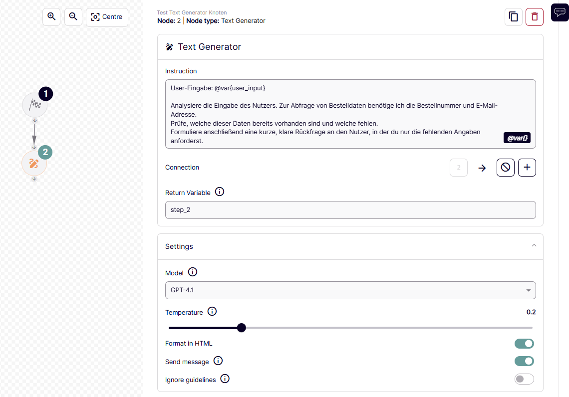Image resolution: width=569 pixels, height=397 pixels.
Task: Click the zoom out magnifier icon
Action: pos(73,17)
